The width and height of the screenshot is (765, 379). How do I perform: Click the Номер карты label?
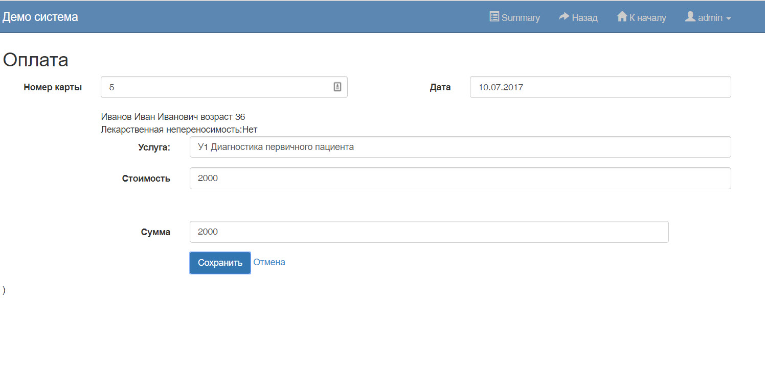point(53,87)
